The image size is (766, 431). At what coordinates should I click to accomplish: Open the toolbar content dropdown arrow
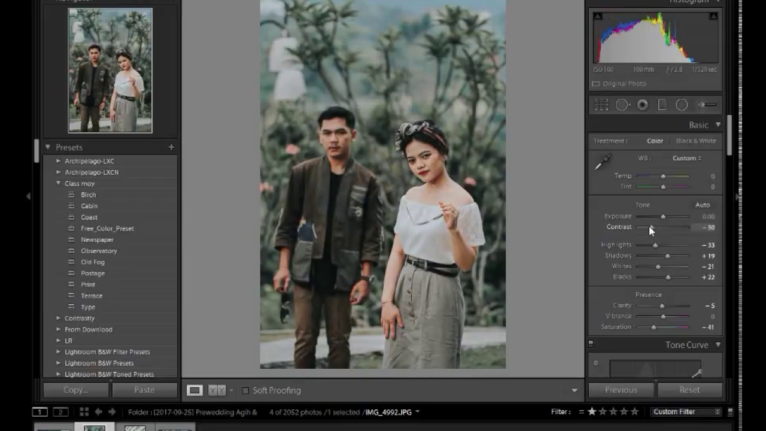click(574, 390)
